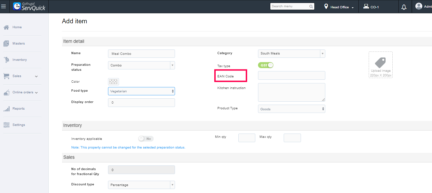The image size is (432, 193).
Task: Open the Food type dropdown
Action: pos(141,91)
